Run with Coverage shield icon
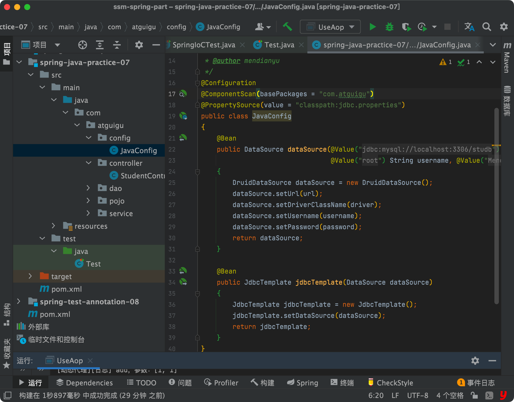Viewport: 514px width, 402px height. tap(406, 27)
